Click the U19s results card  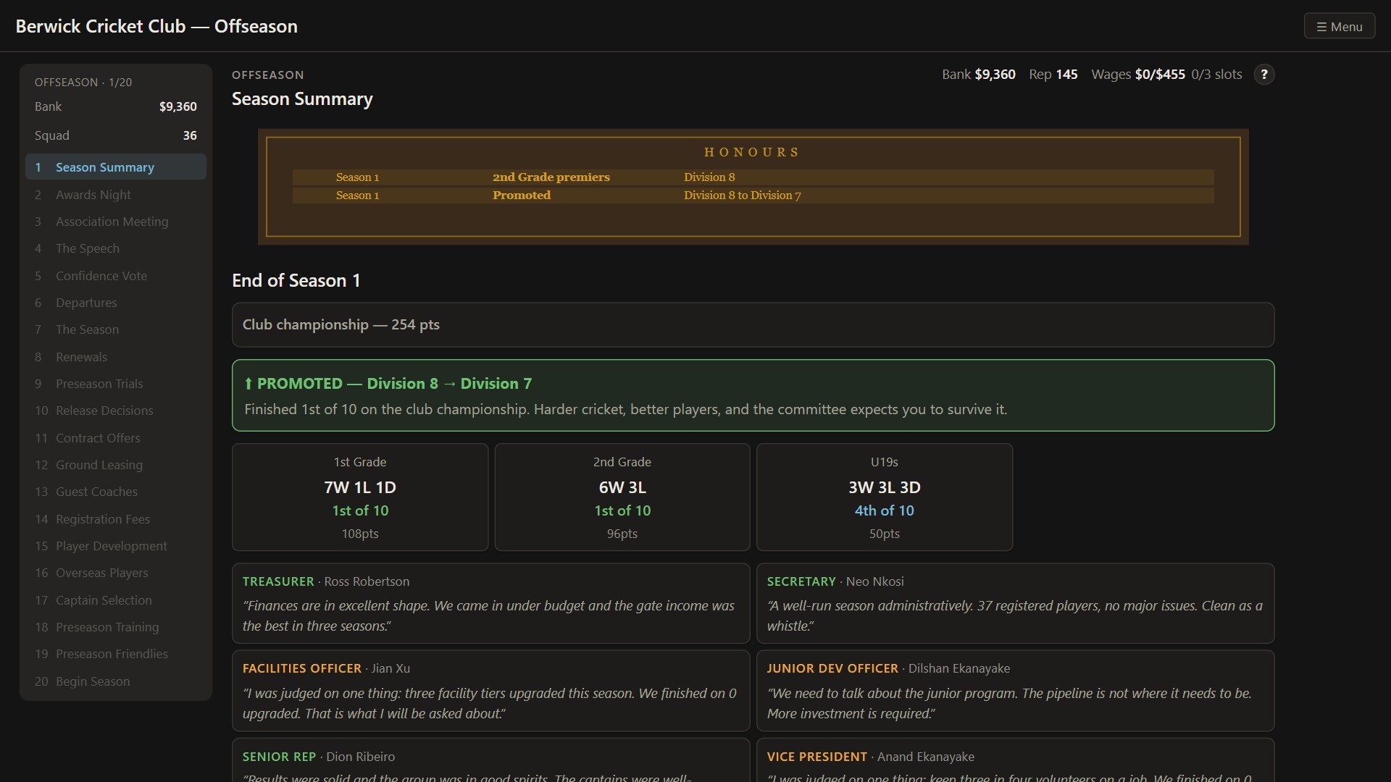point(885,497)
